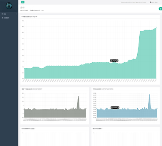
Task: Click the peak data point of green chart
Action: point(156,28)
